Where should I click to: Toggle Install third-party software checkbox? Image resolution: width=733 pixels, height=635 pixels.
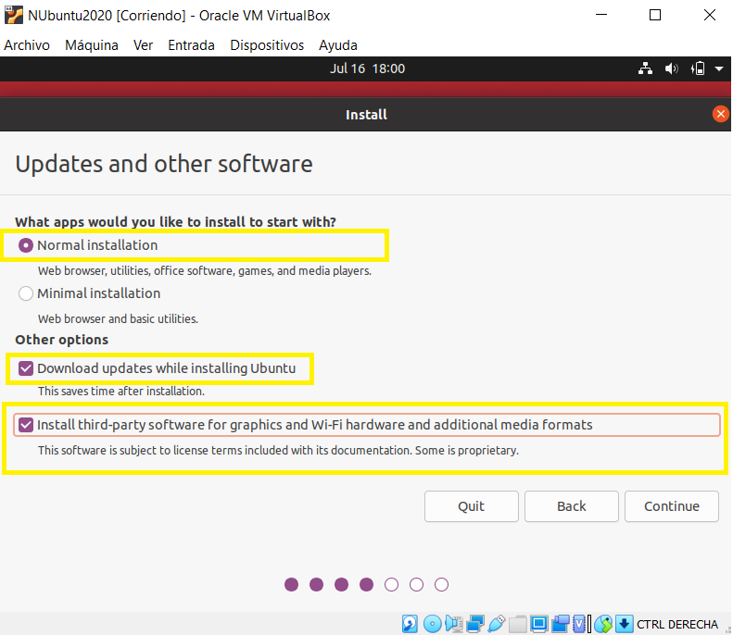pos(26,425)
